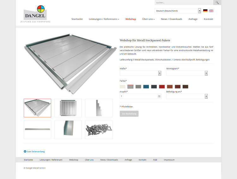Click the Anzahl quantity stepper arrows
Viewport: 237px width, 179px height.
click(x=159, y=96)
